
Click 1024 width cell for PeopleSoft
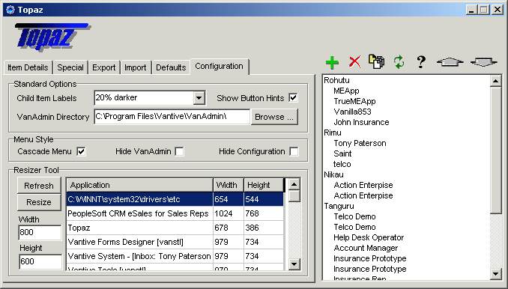(x=228, y=213)
